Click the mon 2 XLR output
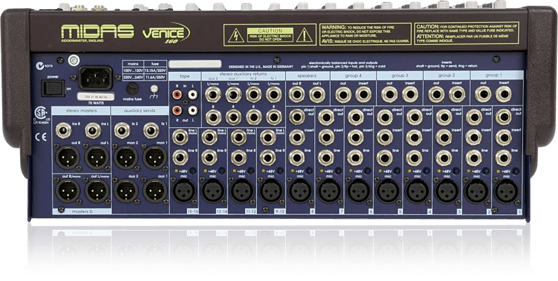This screenshot has width=558, height=281. click(x=126, y=158)
